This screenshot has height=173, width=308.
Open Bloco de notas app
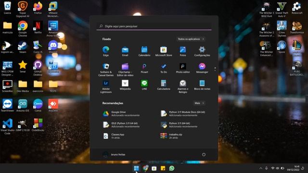click(202, 85)
